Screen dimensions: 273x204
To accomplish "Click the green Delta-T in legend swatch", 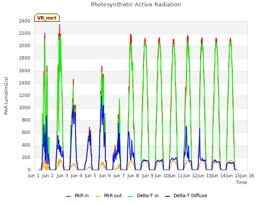I will (x=131, y=196).
